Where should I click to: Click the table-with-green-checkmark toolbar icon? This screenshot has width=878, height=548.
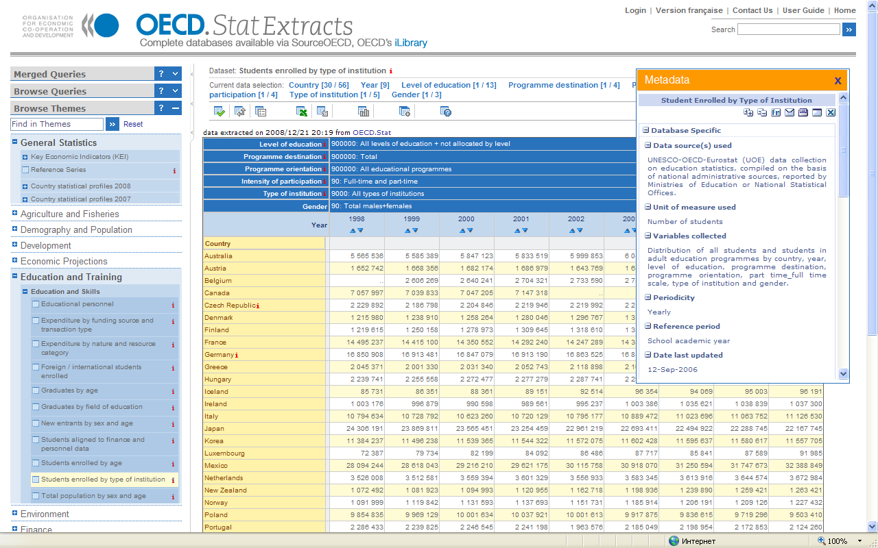click(x=219, y=112)
